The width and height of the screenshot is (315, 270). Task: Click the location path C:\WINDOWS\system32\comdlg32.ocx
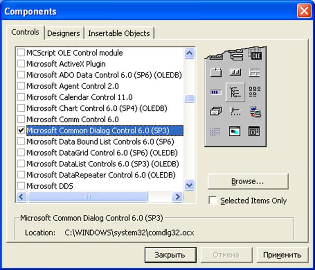point(129,233)
